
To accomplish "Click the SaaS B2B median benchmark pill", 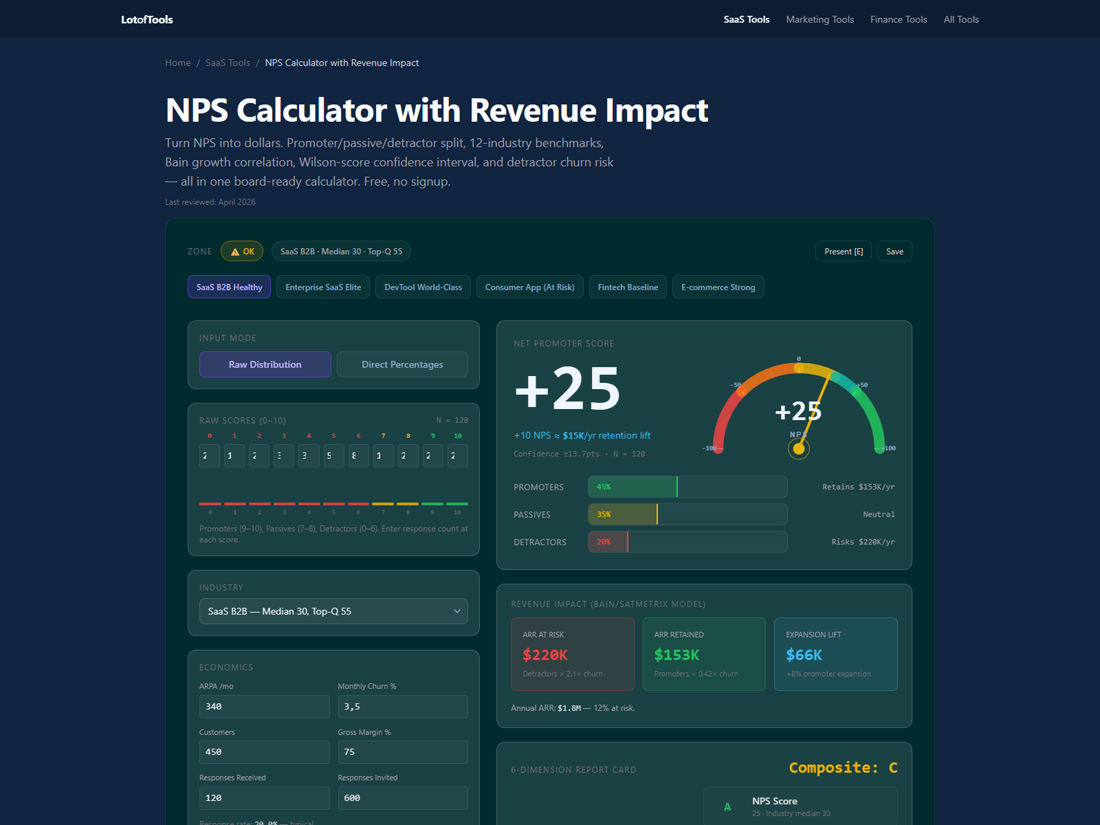I will pos(341,252).
